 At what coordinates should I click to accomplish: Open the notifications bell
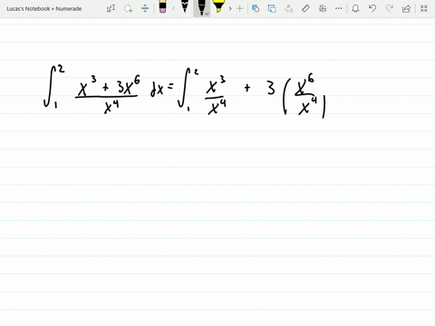pyautogui.click(x=355, y=8)
